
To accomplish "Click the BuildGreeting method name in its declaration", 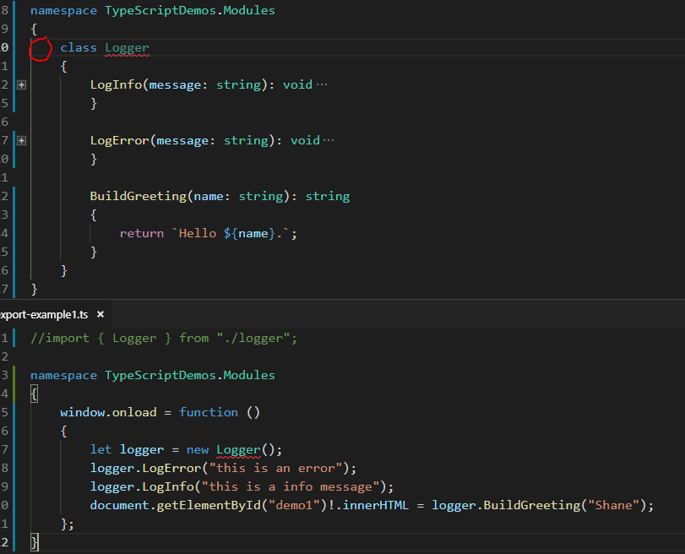I will click(x=138, y=196).
